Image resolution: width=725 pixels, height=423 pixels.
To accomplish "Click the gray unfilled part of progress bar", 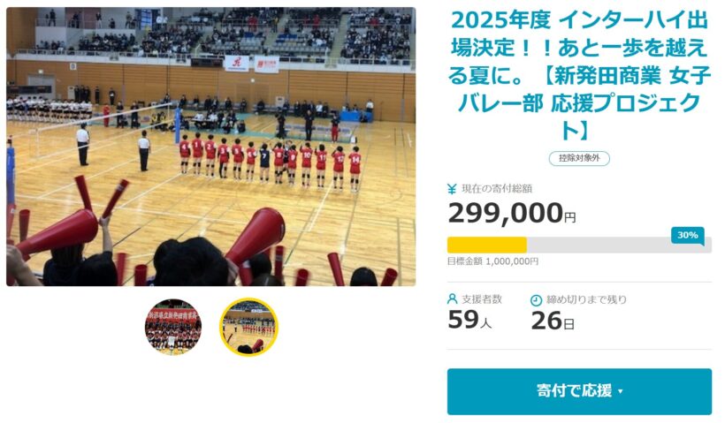I will [x=619, y=245].
